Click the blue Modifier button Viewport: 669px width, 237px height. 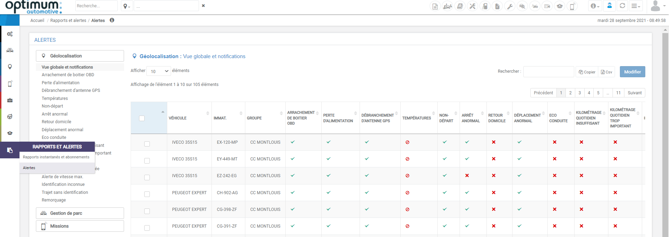[x=632, y=72]
